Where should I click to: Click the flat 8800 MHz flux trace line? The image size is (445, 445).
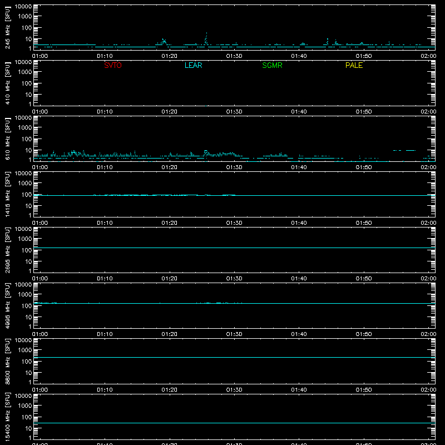234,357
